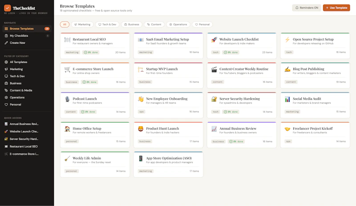
Task: Click the microphone icon on Podcast Launch
Action: [x=67, y=99]
